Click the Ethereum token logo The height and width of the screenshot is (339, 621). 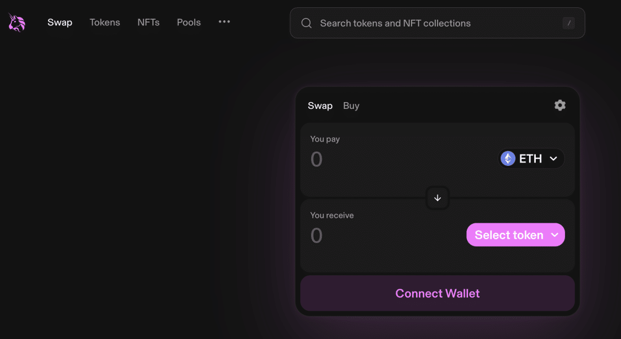[x=508, y=159]
